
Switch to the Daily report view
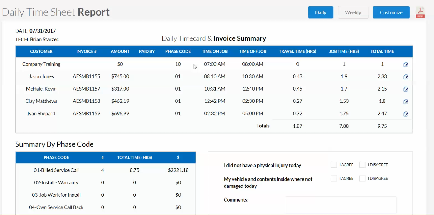(320, 12)
